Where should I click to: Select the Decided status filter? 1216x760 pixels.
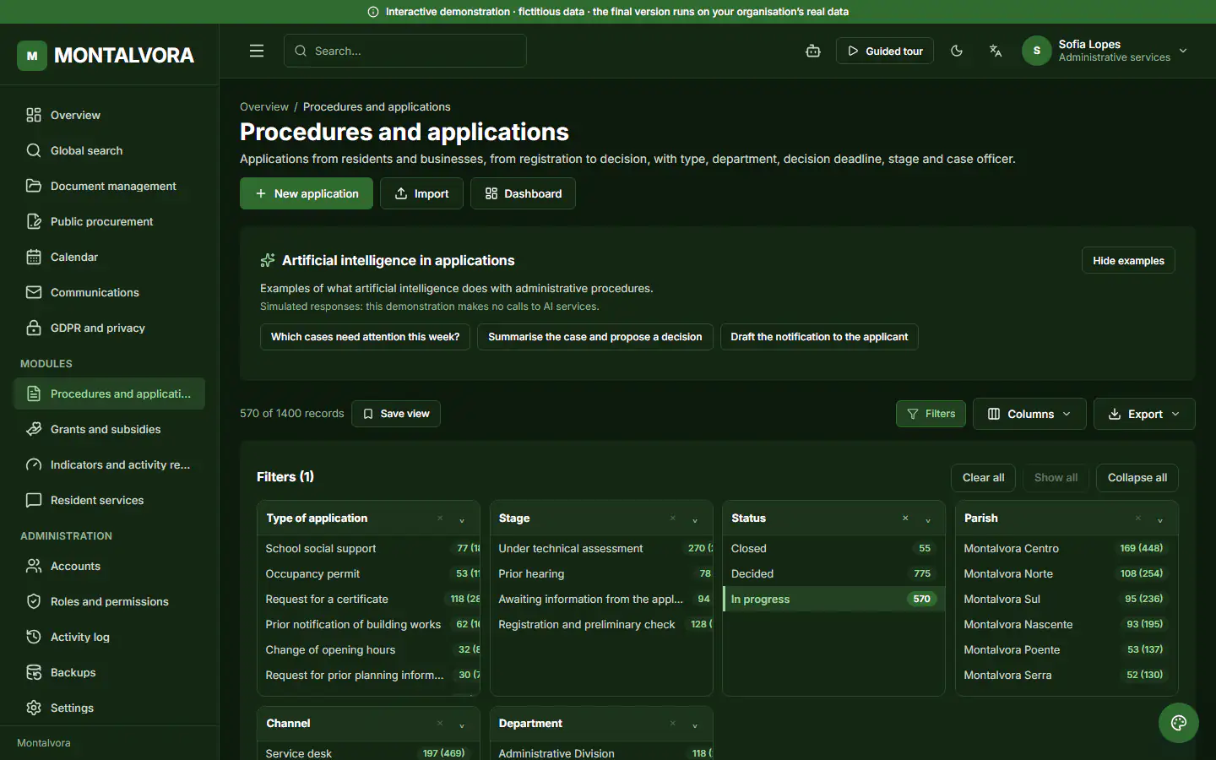pos(833,574)
